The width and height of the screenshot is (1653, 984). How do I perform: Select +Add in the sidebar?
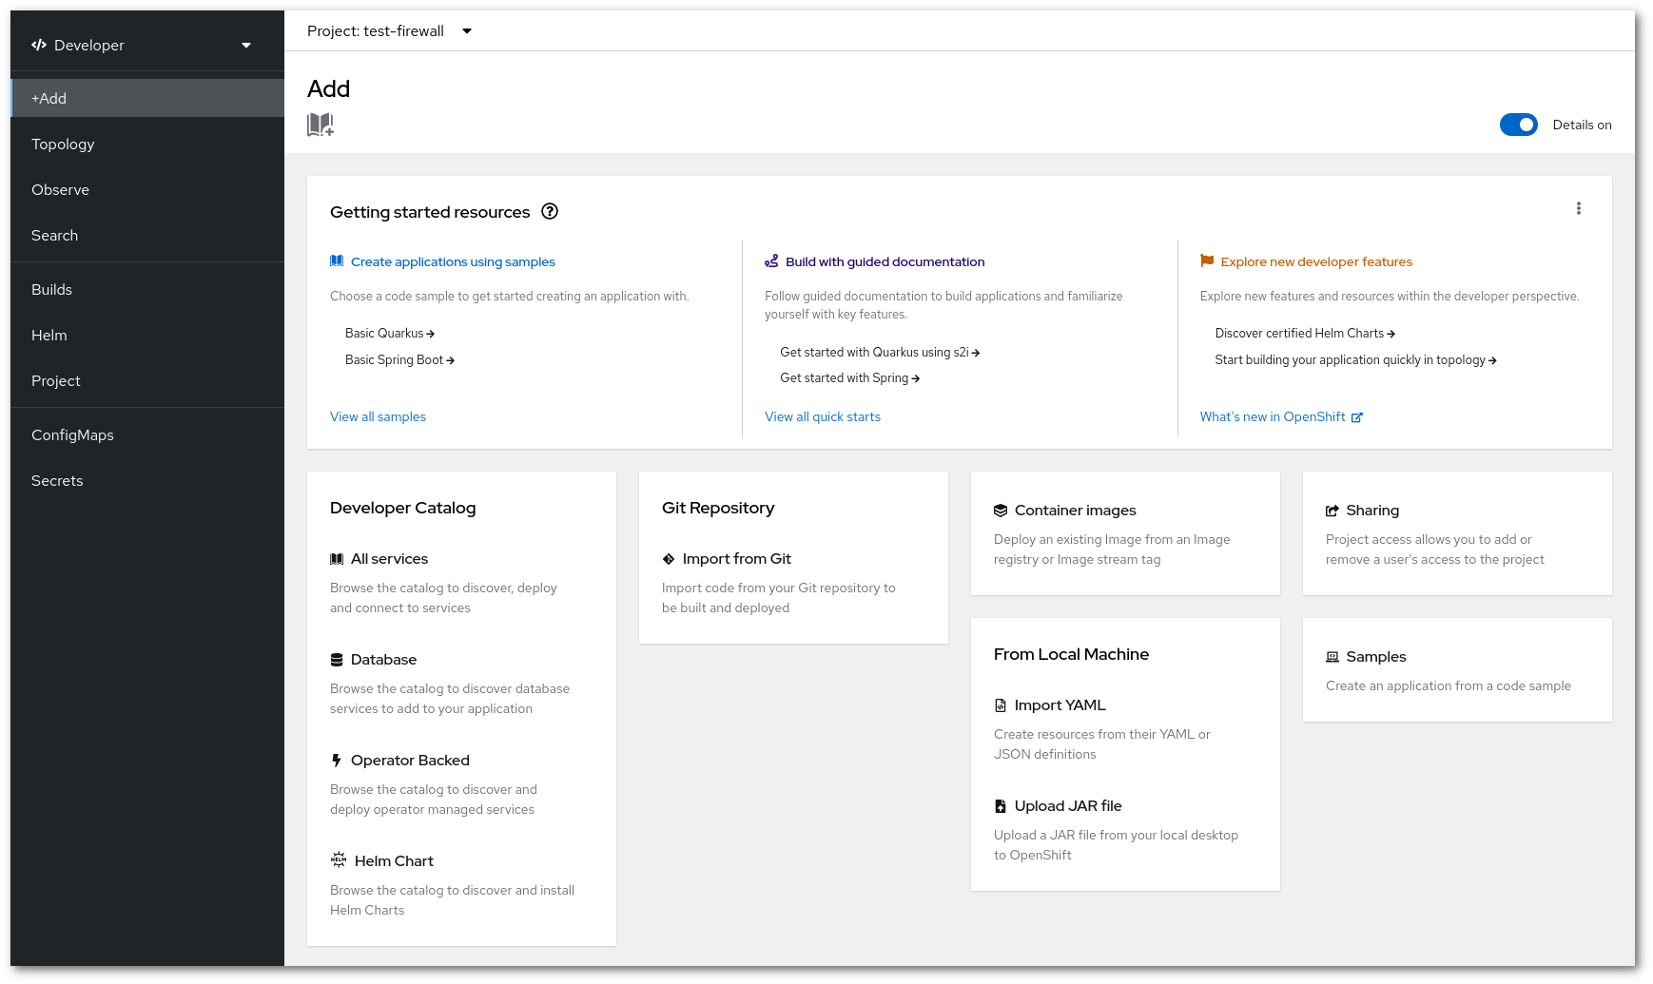(x=147, y=98)
